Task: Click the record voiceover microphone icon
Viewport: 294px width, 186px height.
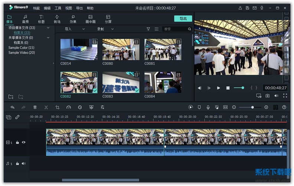Action: coord(208,107)
